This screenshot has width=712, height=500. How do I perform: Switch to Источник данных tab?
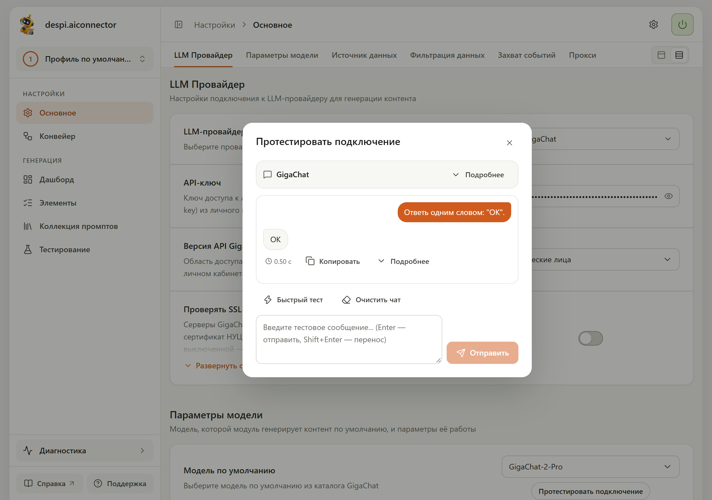click(364, 55)
